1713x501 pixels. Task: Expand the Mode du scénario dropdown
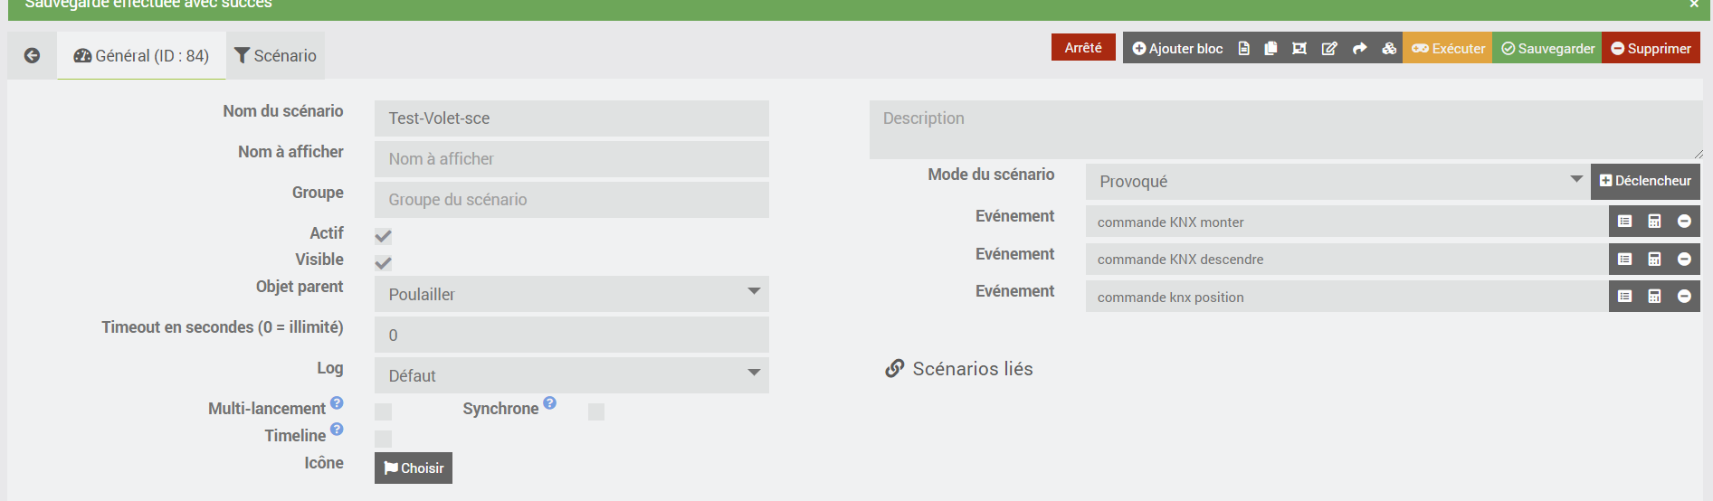pyautogui.click(x=1337, y=182)
